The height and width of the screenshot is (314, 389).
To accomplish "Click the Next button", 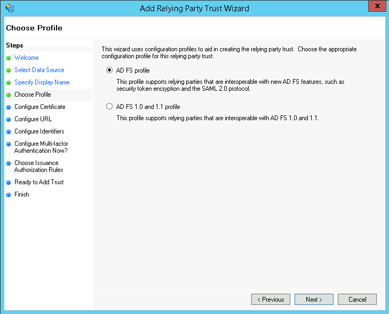I will tap(314, 300).
